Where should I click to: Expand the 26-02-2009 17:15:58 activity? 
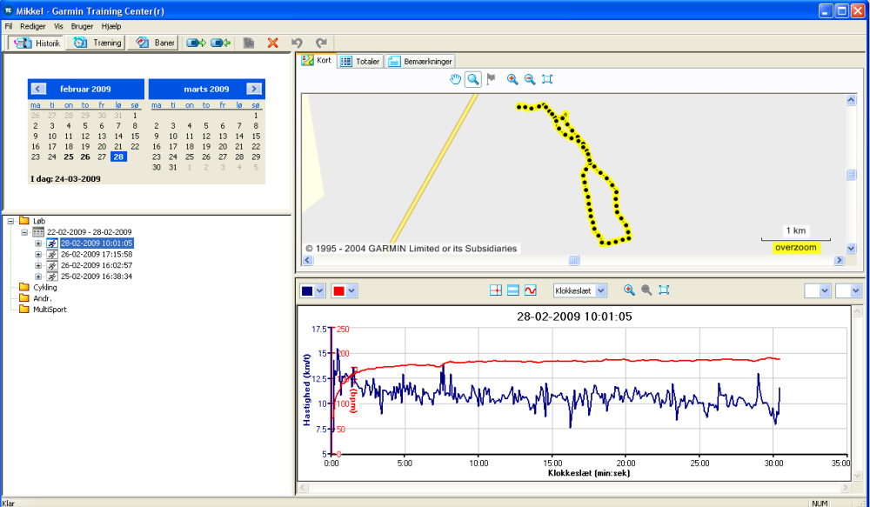[x=38, y=254]
